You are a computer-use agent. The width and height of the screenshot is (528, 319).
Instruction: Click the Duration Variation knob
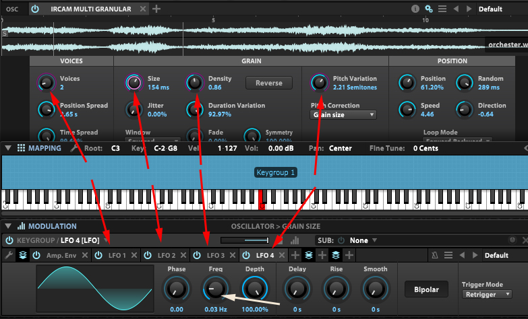[x=195, y=109]
